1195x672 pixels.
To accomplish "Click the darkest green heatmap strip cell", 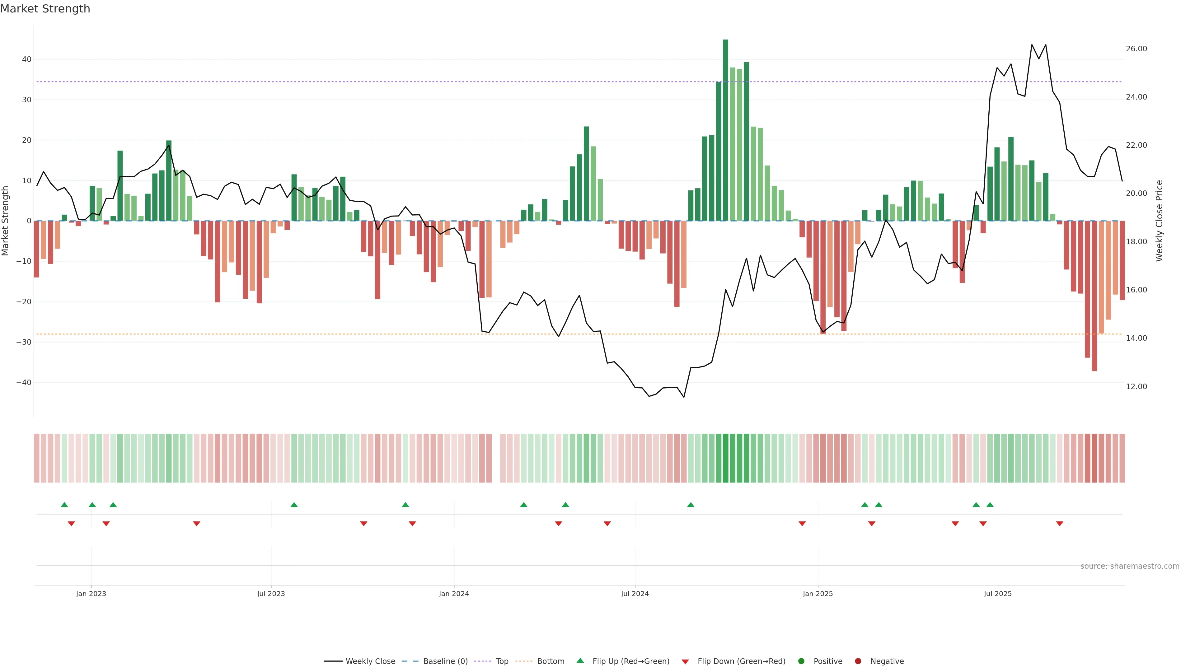I will pyautogui.click(x=725, y=458).
